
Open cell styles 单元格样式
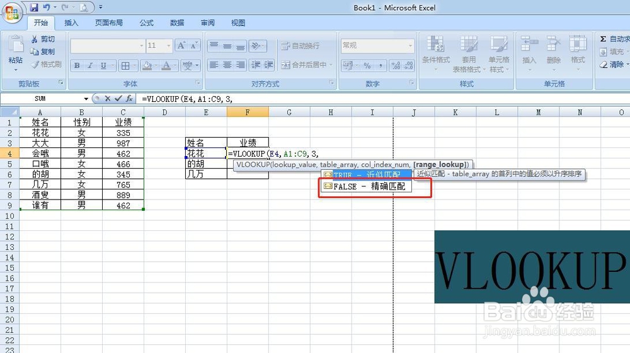pyautogui.click(x=499, y=53)
